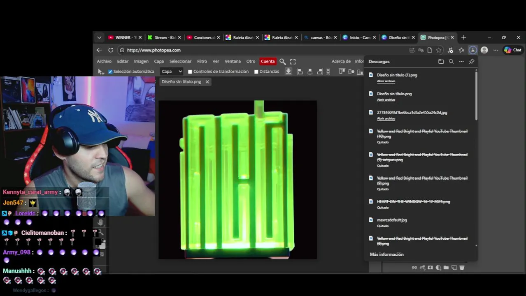The height and width of the screenshot is (296, 526).
Task: Click Abrir archivo under 27784604fd1be6bca1dfa2e455a24c0d.jpg
Action: click(x=386, y=118)
